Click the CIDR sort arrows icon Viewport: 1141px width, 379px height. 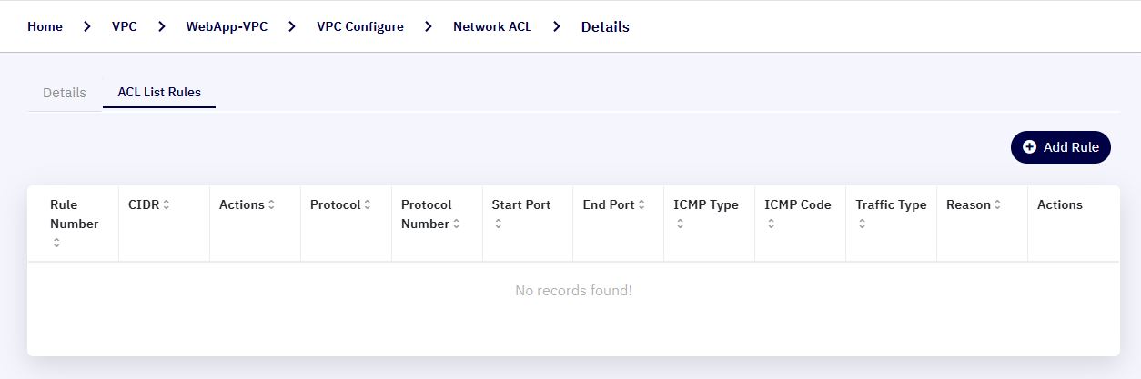pos(167,205)
